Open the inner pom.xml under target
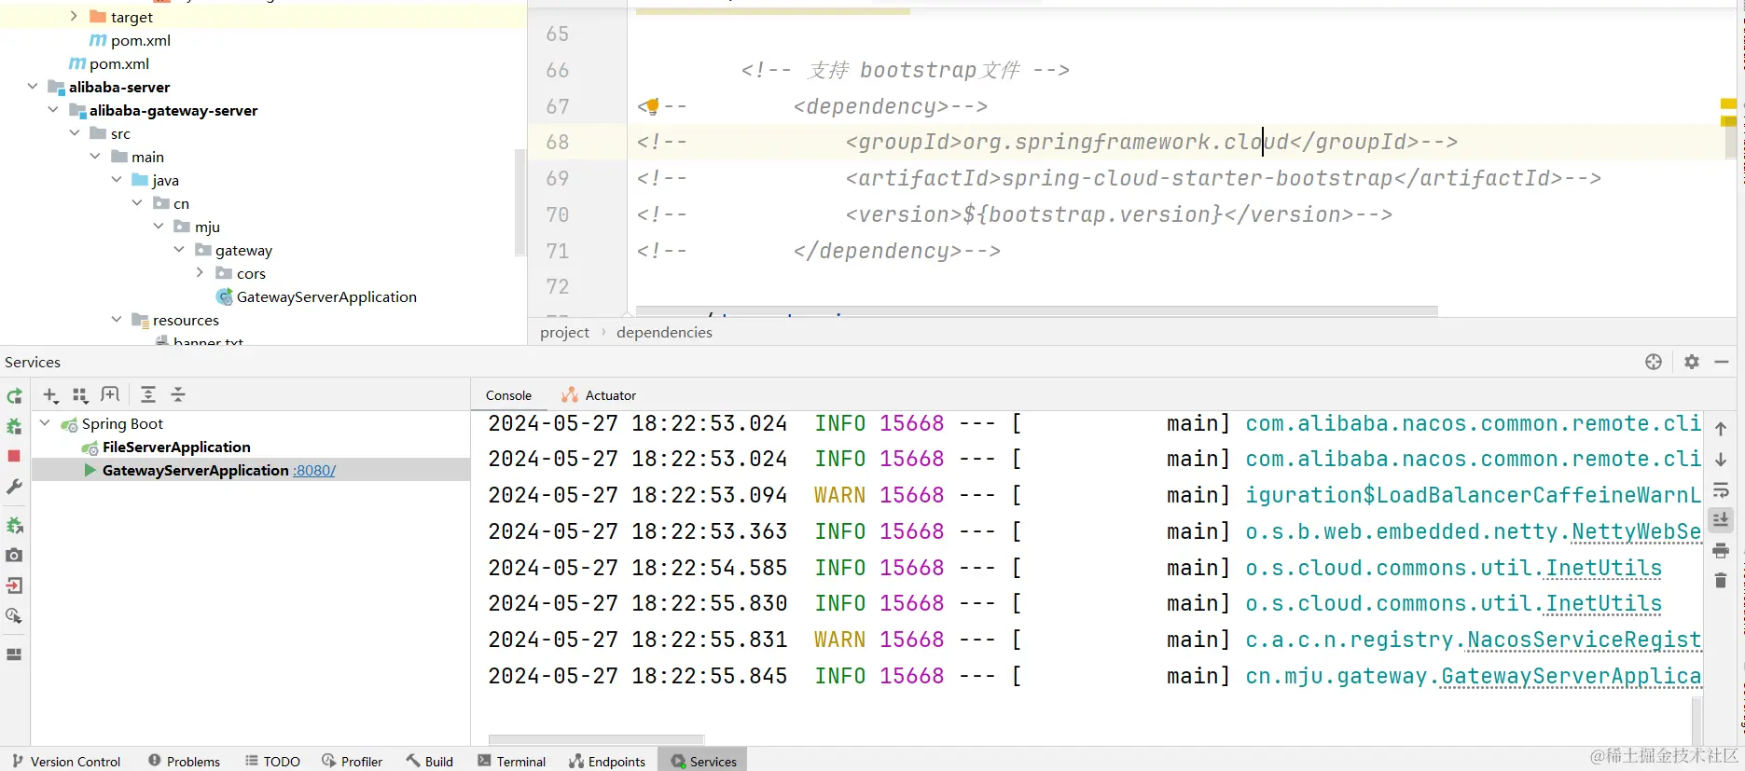This screenshot has width=1745, height=771. (141, 40)
